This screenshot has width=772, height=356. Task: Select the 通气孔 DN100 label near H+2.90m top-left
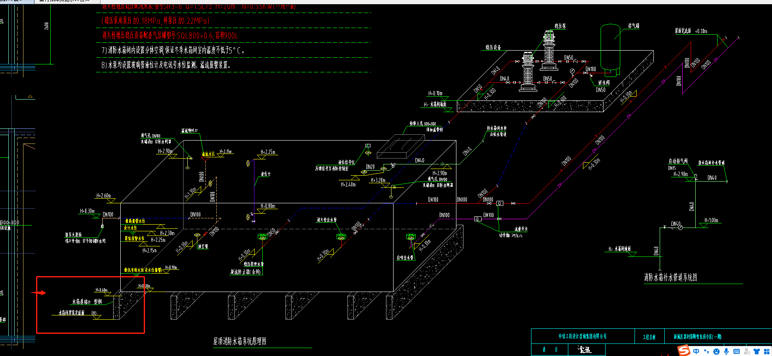click(x=150, y=136)
